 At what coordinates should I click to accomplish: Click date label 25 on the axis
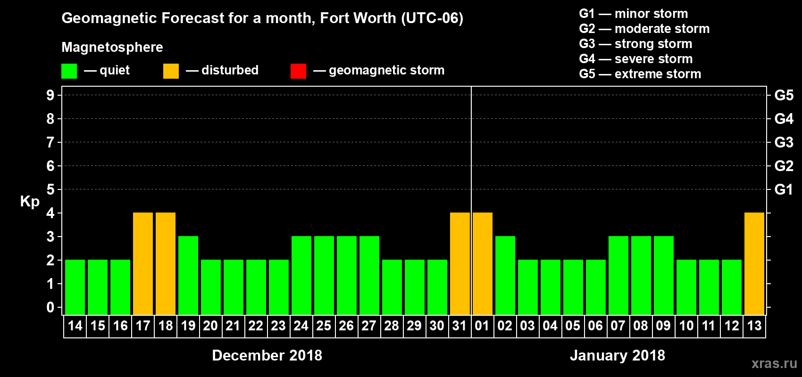point(324,326)
